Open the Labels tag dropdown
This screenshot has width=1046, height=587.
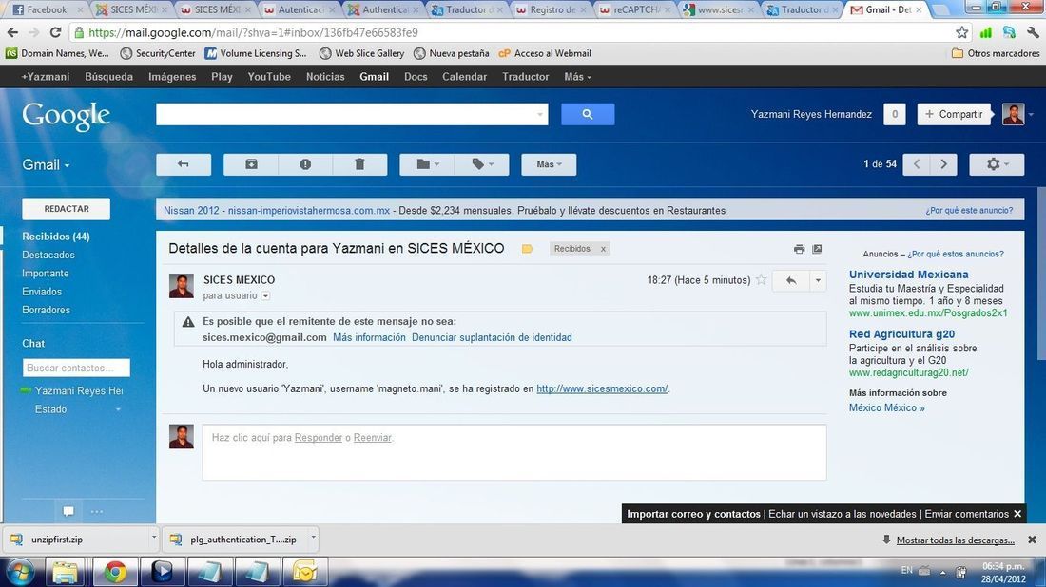coord(482,164)
